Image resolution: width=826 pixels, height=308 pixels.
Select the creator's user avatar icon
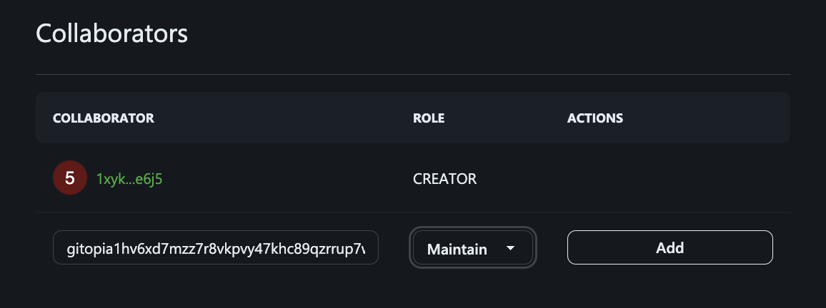coord(70,178)
